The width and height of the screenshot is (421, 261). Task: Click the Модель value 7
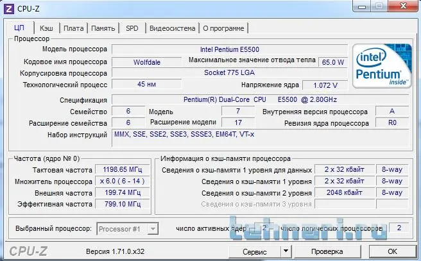238,111
